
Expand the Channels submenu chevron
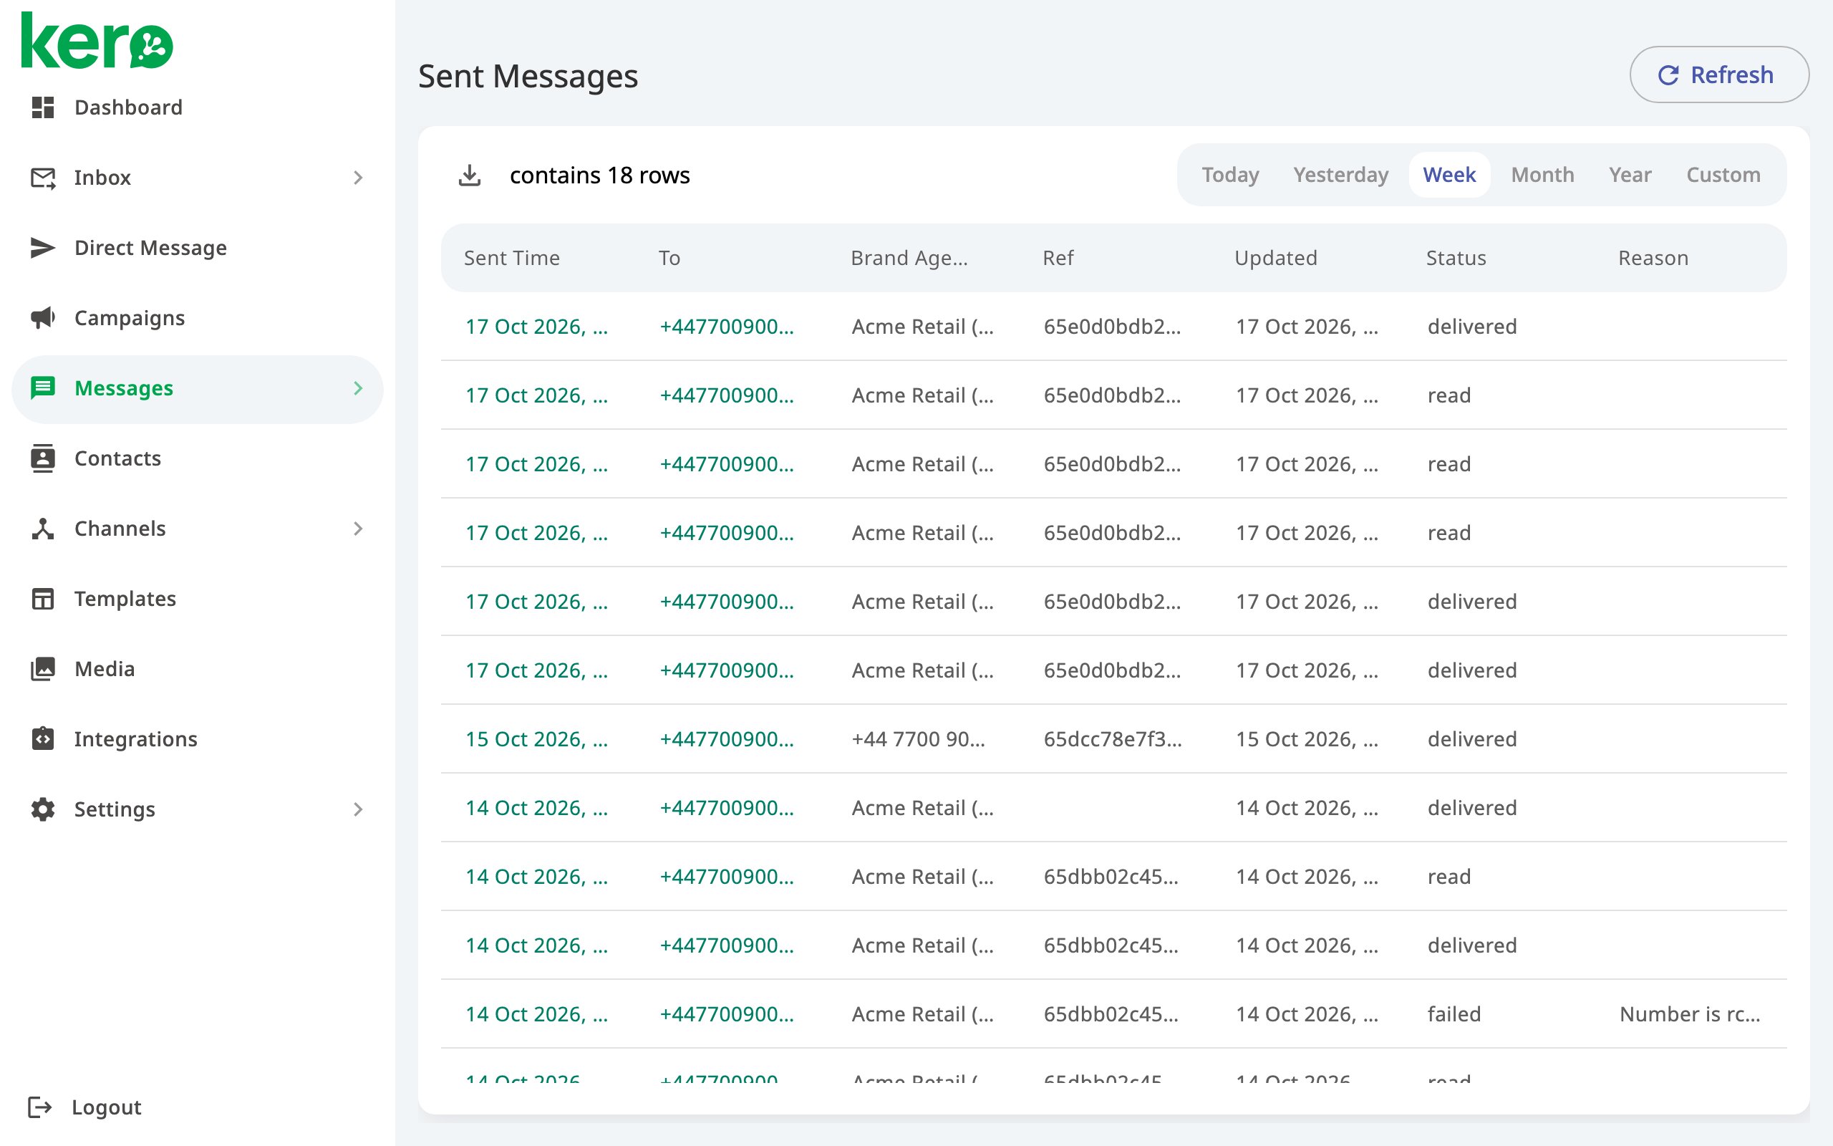pyautogui.click(x=358, y=529)
